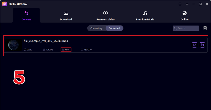Viewport: 211px width, 110px height.
Task: Click the magnifier icon in Search
Action: coord(175,28)
